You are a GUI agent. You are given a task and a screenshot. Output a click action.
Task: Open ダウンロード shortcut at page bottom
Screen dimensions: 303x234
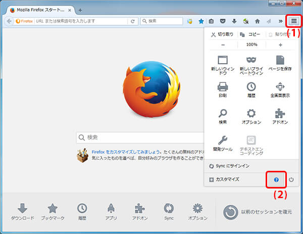pos(22,212)
